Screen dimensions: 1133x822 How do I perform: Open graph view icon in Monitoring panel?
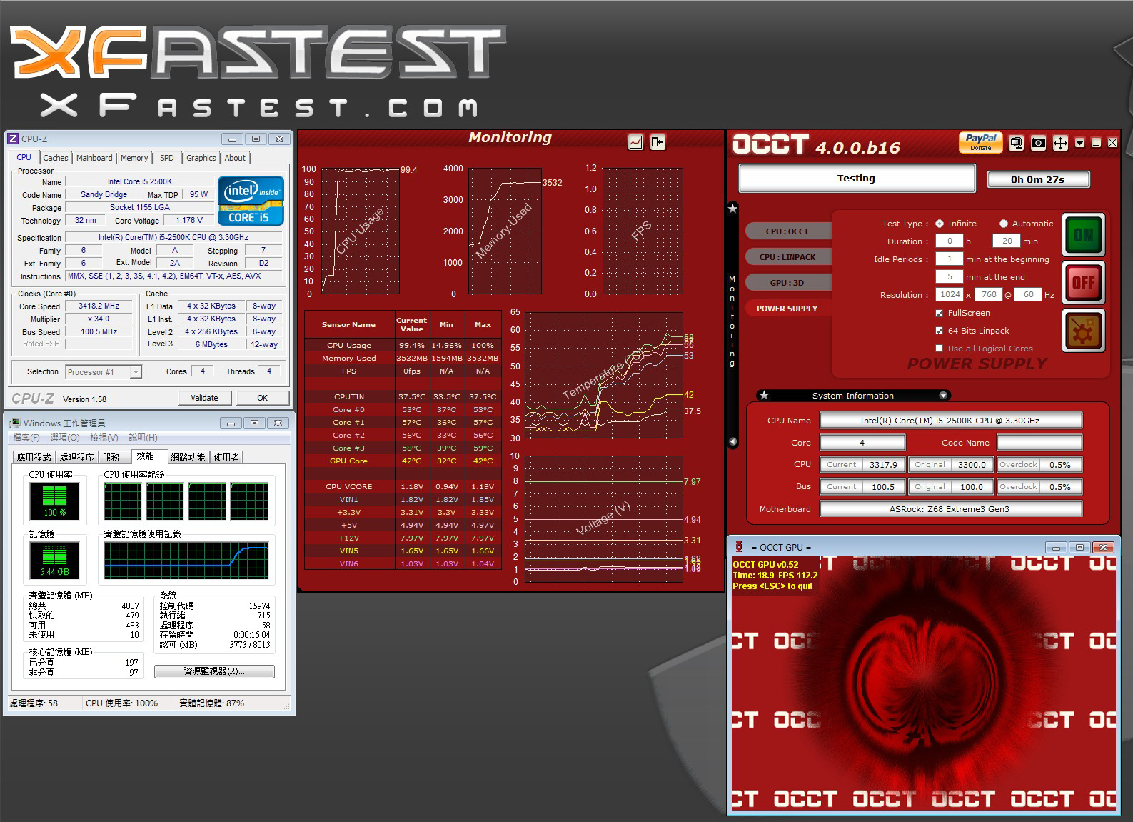pos(635,142)
